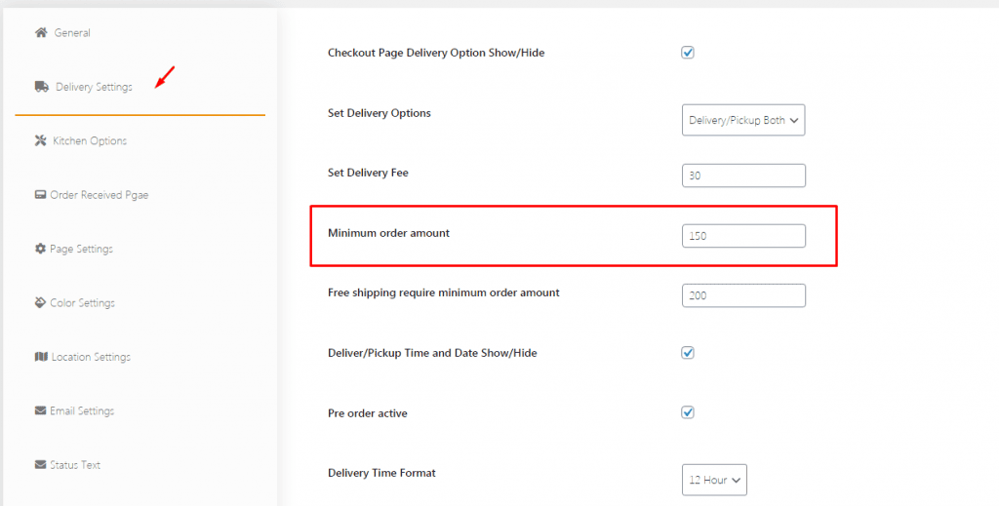Expand the Delivery Time Format dropdown
The height and width of the screenshot is (506, 999).
tap(714, 480)
